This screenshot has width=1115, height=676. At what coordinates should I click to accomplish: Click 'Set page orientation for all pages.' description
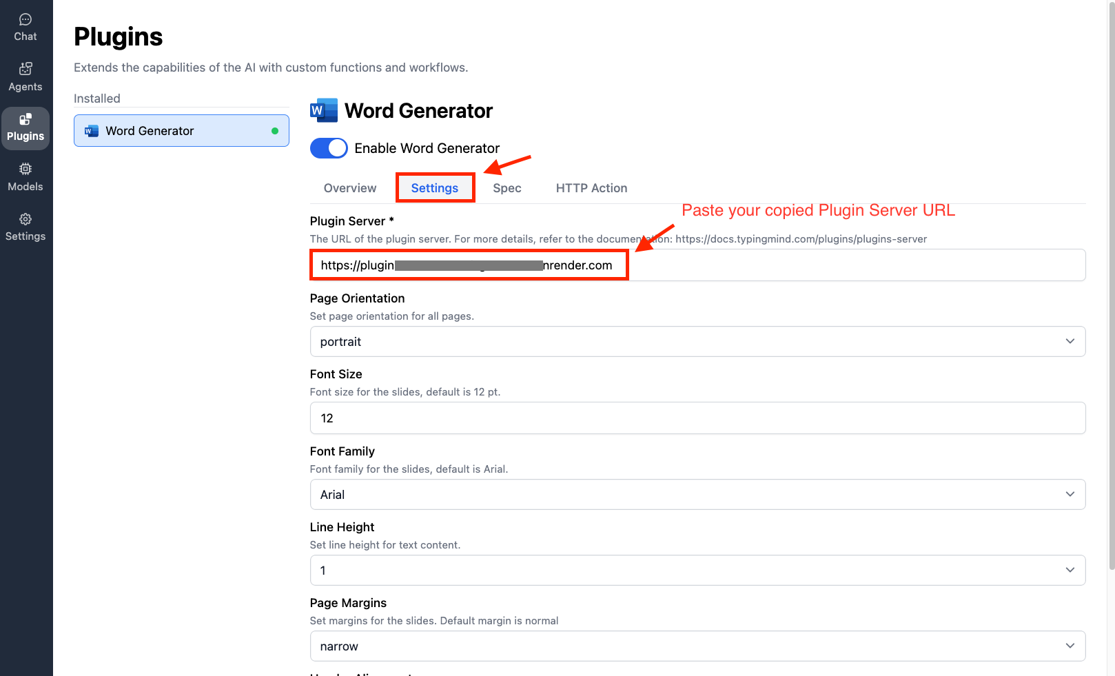392,316
